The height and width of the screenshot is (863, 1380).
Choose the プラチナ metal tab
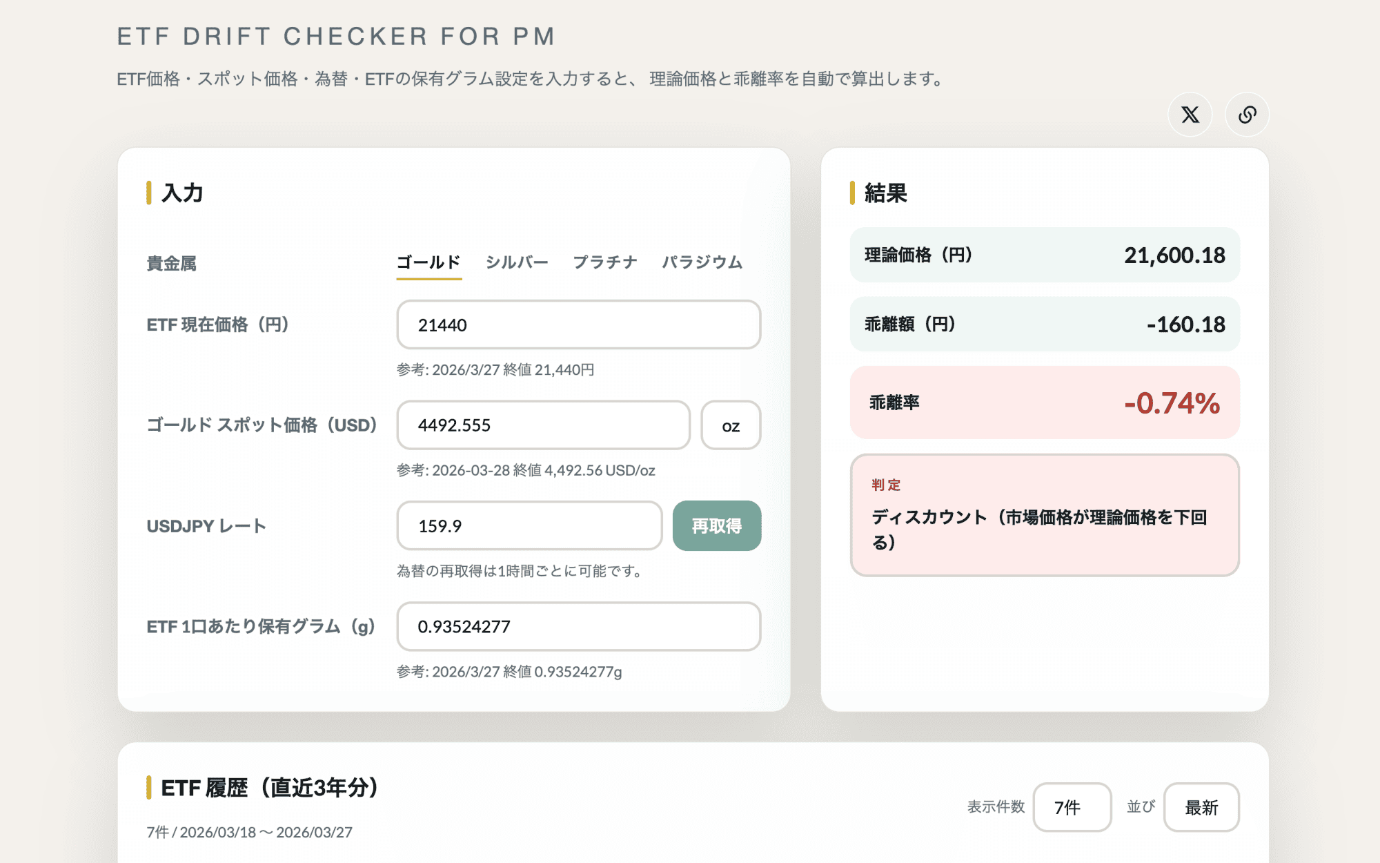click(605, 262)
